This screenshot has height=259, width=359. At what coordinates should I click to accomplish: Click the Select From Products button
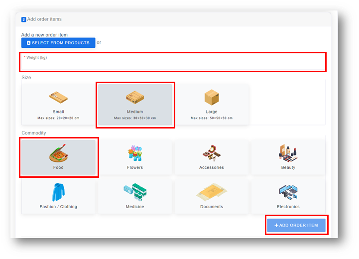pyautogui.click(x=58, y=43)
